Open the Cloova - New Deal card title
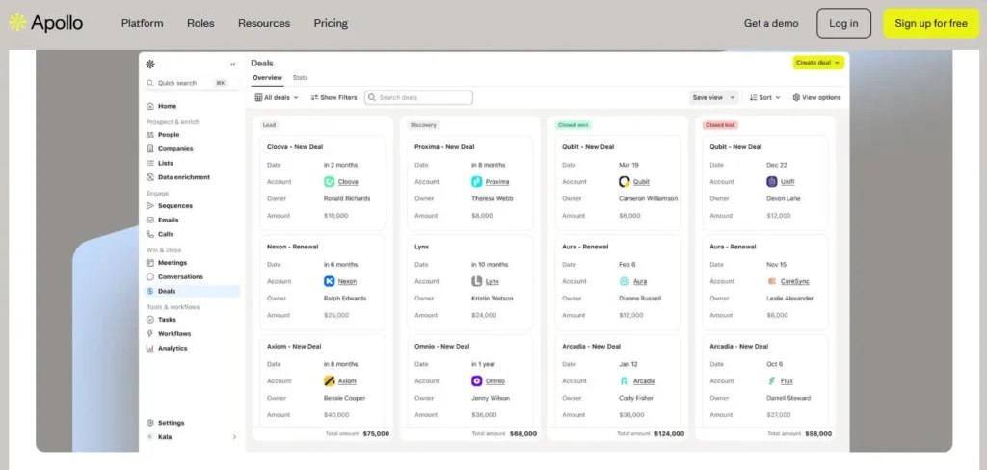This screenshot has width=987, height=470. (295, 147)
